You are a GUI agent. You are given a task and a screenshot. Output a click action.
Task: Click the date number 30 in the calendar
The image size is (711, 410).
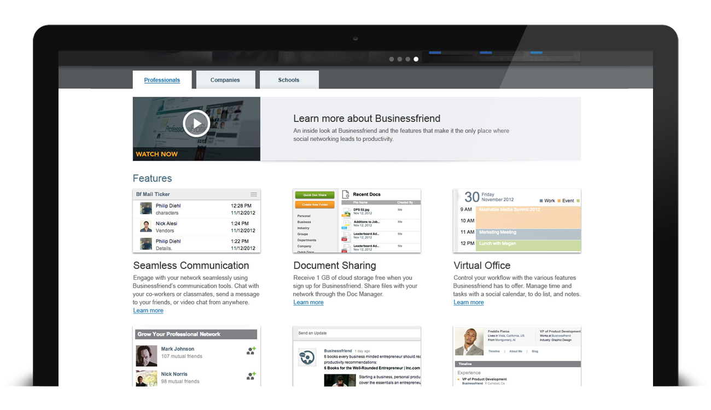tap(472, 197)
